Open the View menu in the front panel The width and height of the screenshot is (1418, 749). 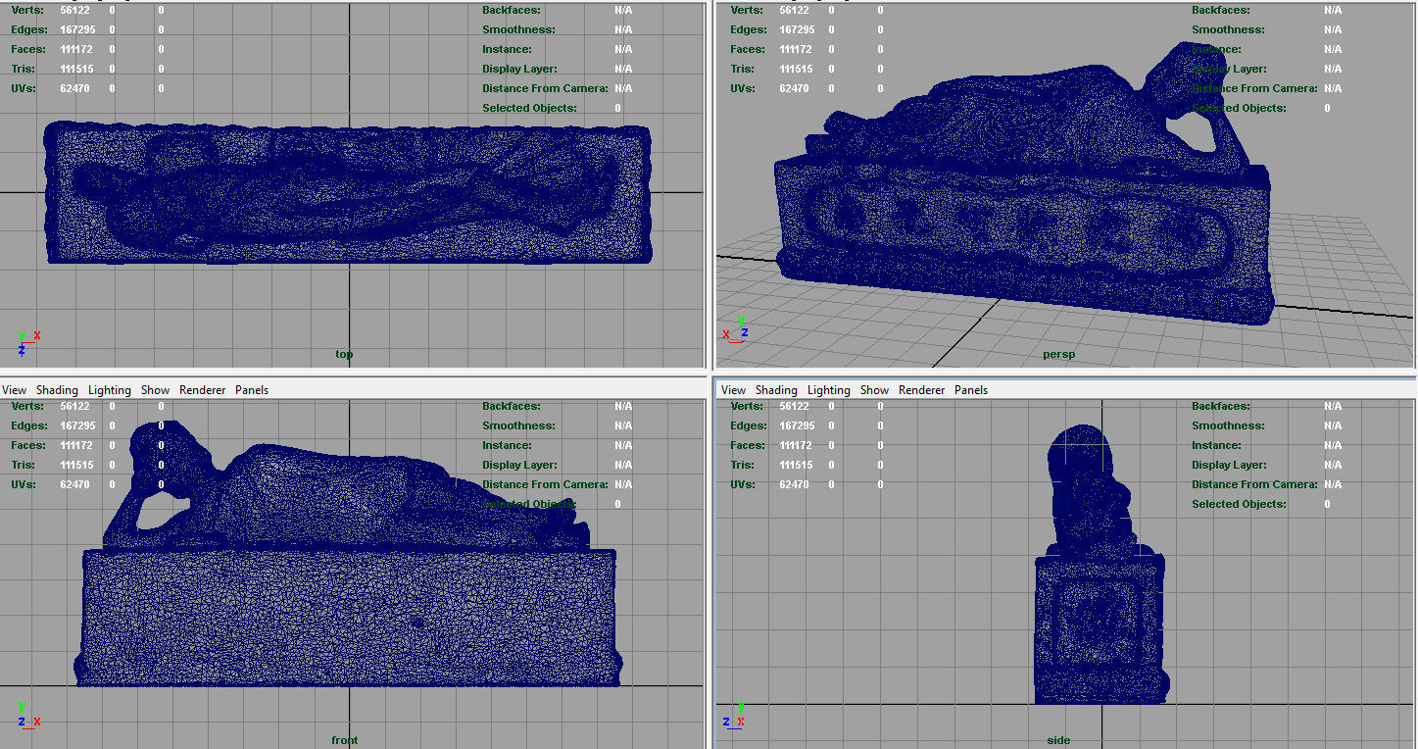[x=15, y=390]
